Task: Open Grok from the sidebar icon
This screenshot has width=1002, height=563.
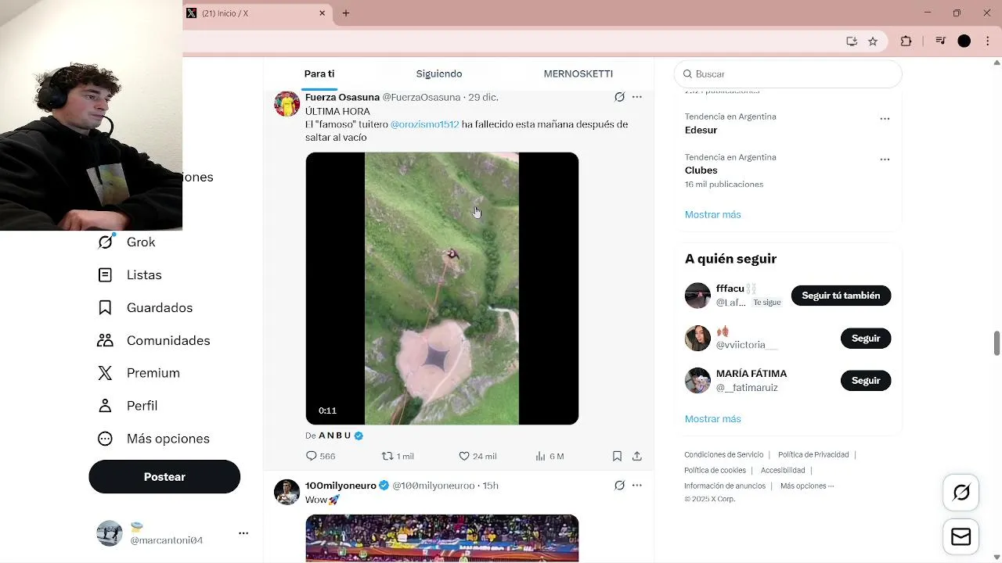Action: point(105,242)
